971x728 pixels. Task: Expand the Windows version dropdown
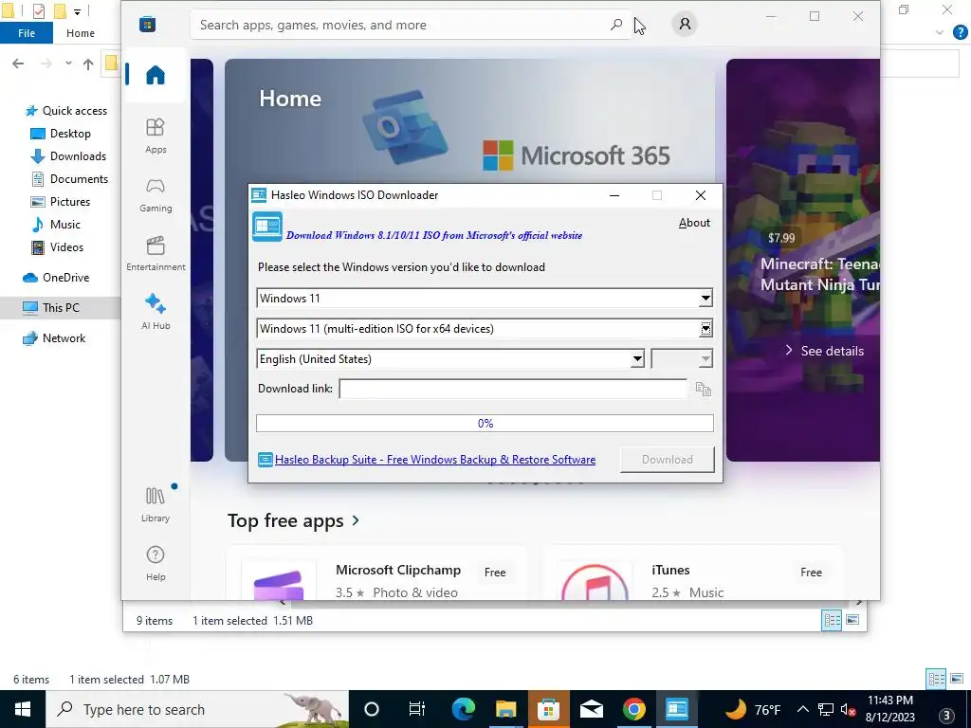[705, 299]
